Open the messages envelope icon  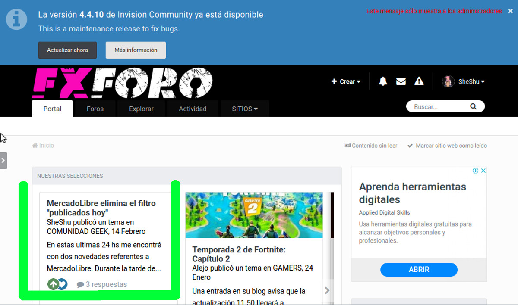point(401,81)
